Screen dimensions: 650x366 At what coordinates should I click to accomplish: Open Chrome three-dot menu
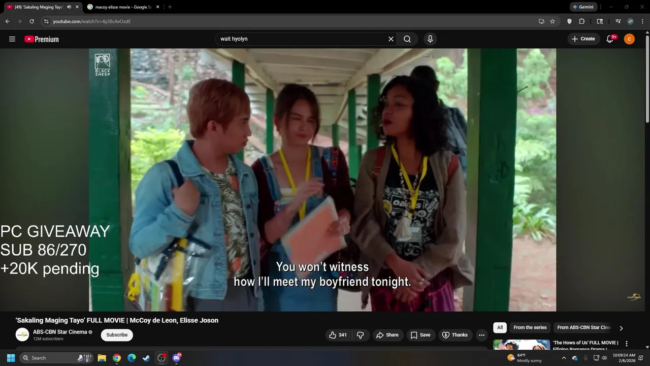[642, 21]
